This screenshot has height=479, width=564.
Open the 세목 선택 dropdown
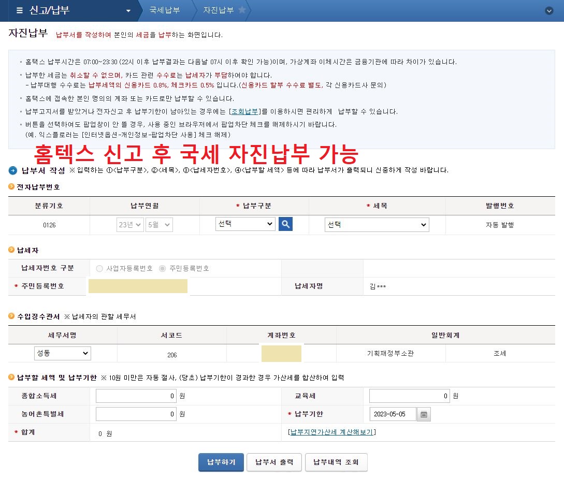click(x=377, y=224)
